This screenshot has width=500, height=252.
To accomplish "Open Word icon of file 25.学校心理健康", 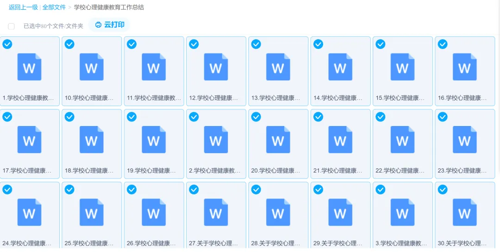I will (x=92, y=212).
